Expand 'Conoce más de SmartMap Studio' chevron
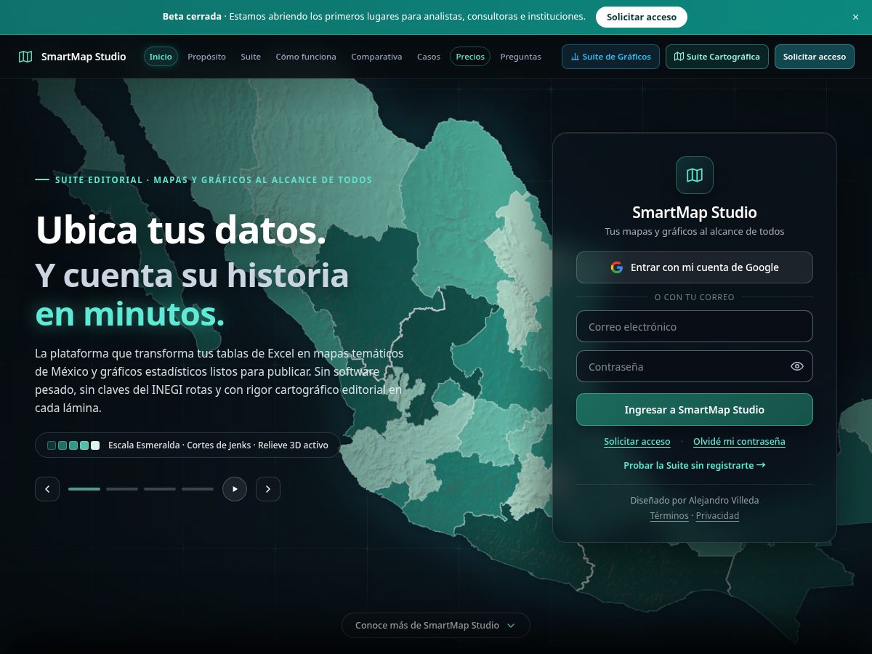Viewport: 872px width, 654px height. (511, 626)
